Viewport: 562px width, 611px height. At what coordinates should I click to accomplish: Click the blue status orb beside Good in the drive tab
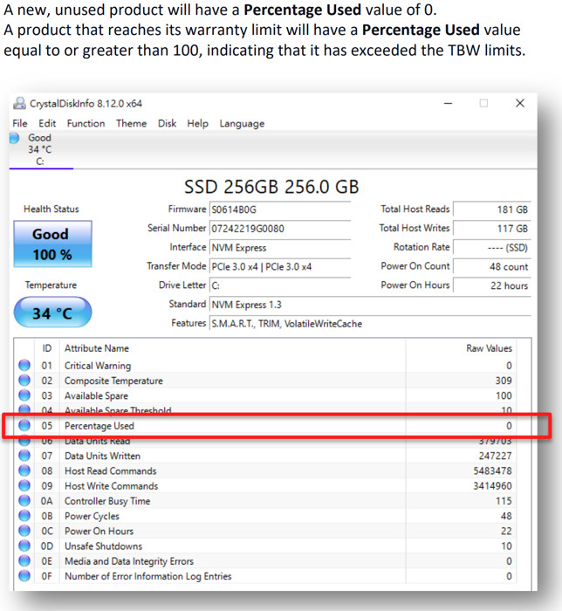click(x=14, y=138)
